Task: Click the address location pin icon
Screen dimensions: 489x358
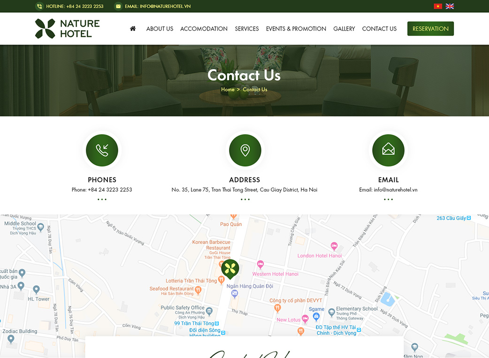Action: [x=245, y=150]
